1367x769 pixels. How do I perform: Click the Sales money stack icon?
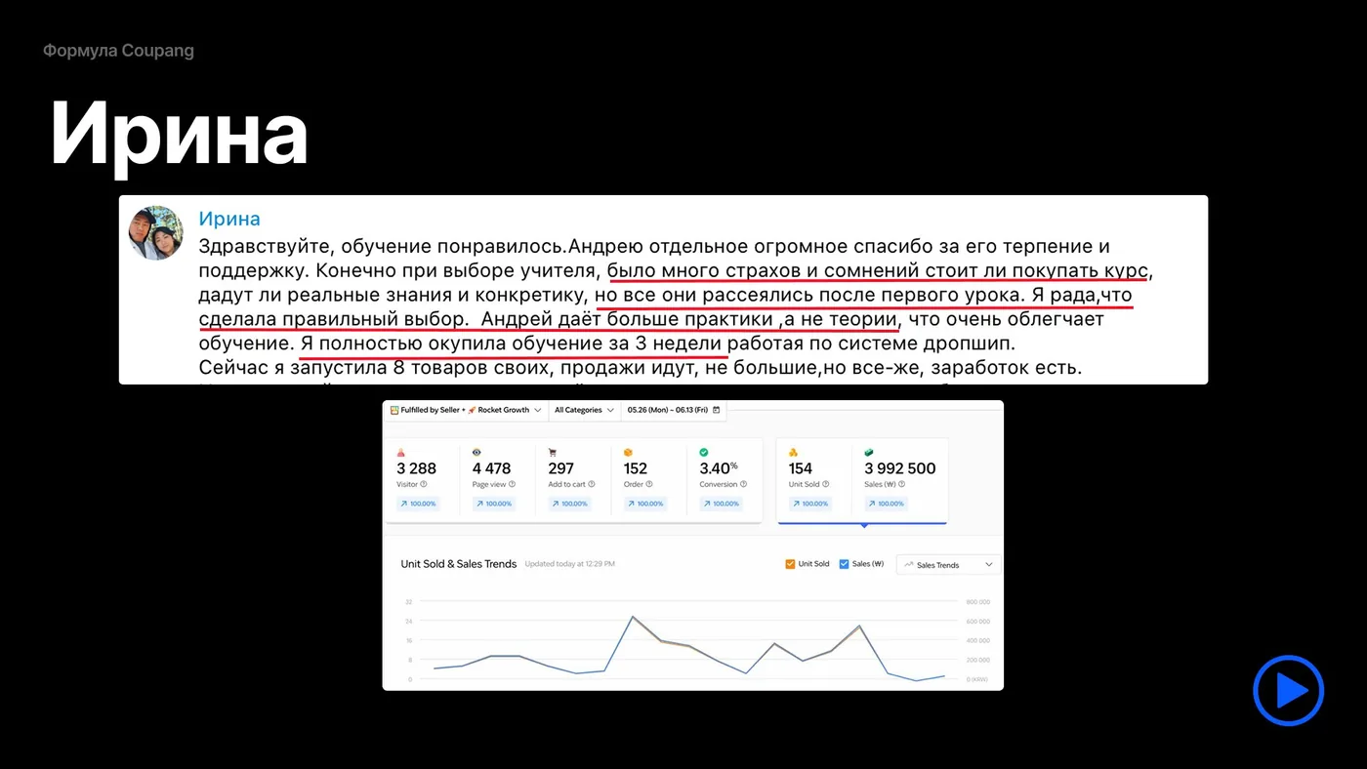coord(869,453)
